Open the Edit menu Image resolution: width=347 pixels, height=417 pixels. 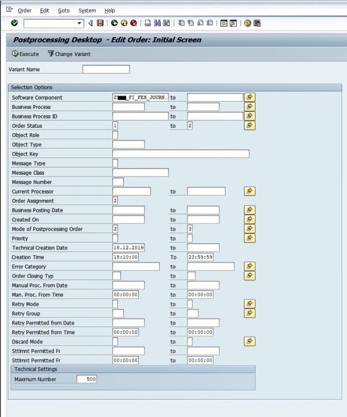45,11
